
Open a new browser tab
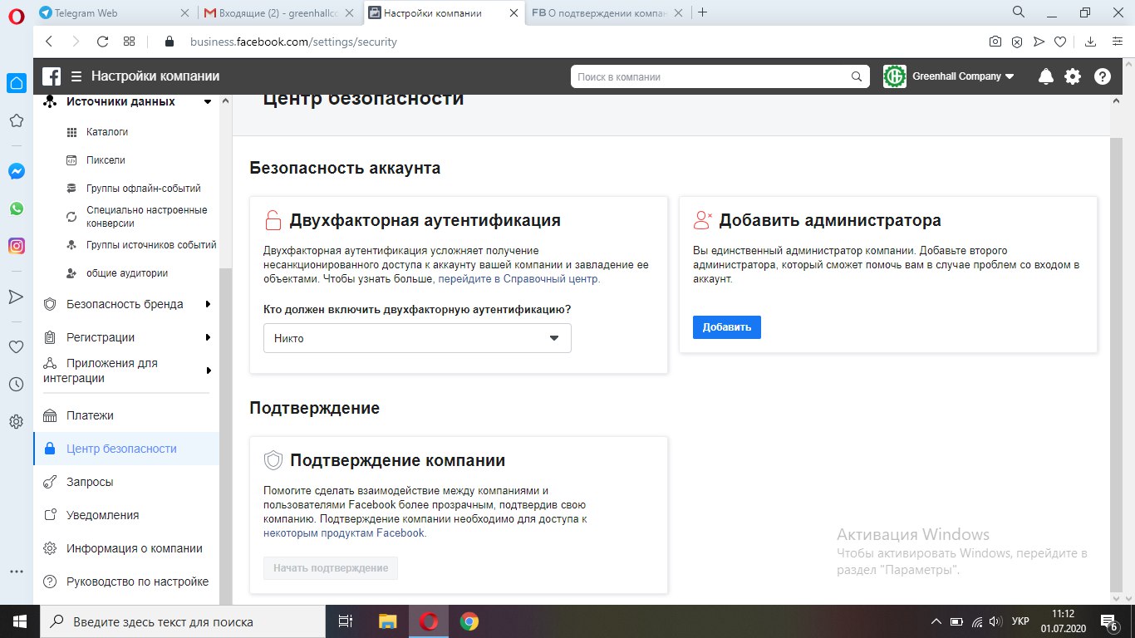[x=703, y=12]
